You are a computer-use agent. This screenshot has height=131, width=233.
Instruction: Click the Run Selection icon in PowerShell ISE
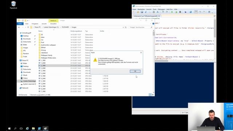(176, 12)
